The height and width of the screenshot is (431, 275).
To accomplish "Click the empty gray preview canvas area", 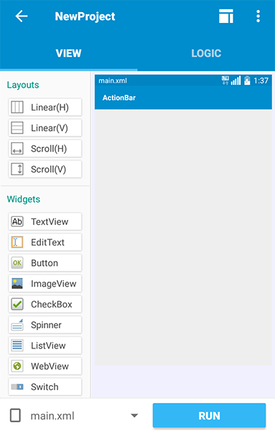I will click(x=183, y=238).
